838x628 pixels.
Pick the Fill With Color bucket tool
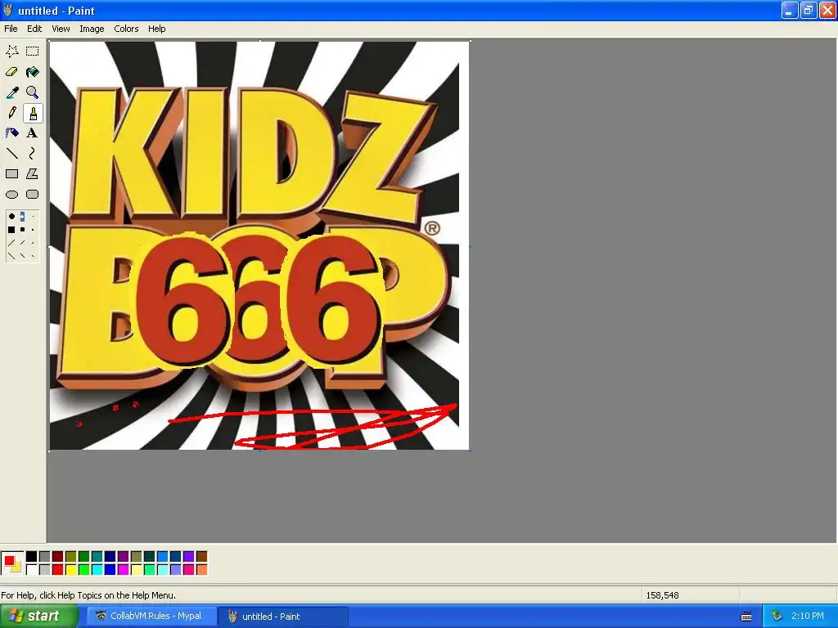[33, 72]
